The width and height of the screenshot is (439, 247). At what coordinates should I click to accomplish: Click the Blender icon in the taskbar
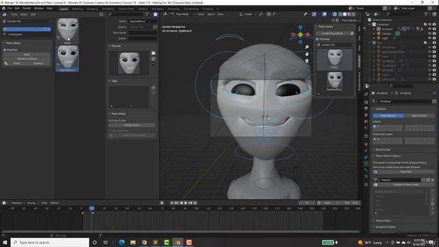(x=178, y=242)
